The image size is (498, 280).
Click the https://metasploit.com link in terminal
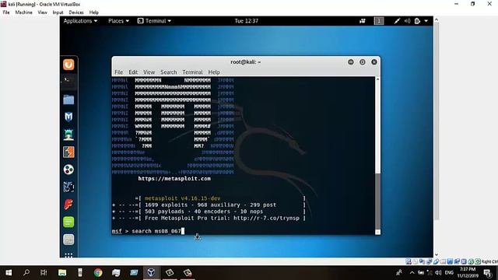174,178
